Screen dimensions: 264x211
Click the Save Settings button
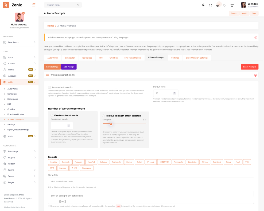52,67
